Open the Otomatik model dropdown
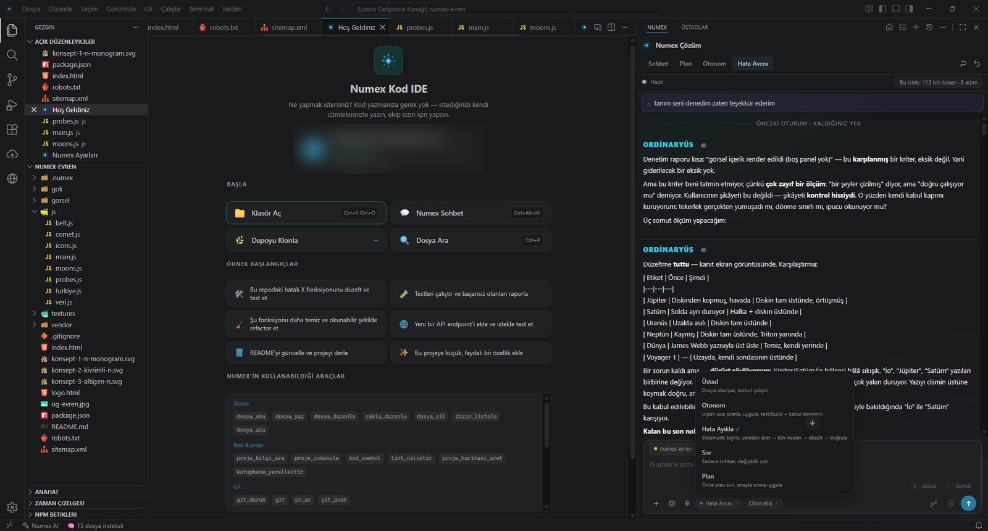The height and width of the screenshot is (531, 988). [763, 503]
